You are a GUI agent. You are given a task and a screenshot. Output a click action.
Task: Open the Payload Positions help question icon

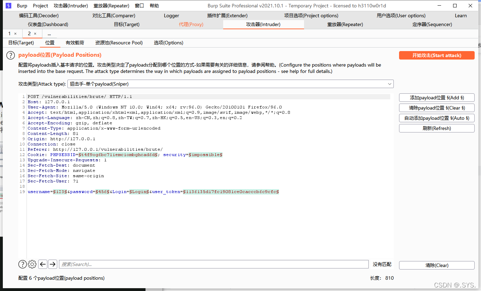point(11,55)
